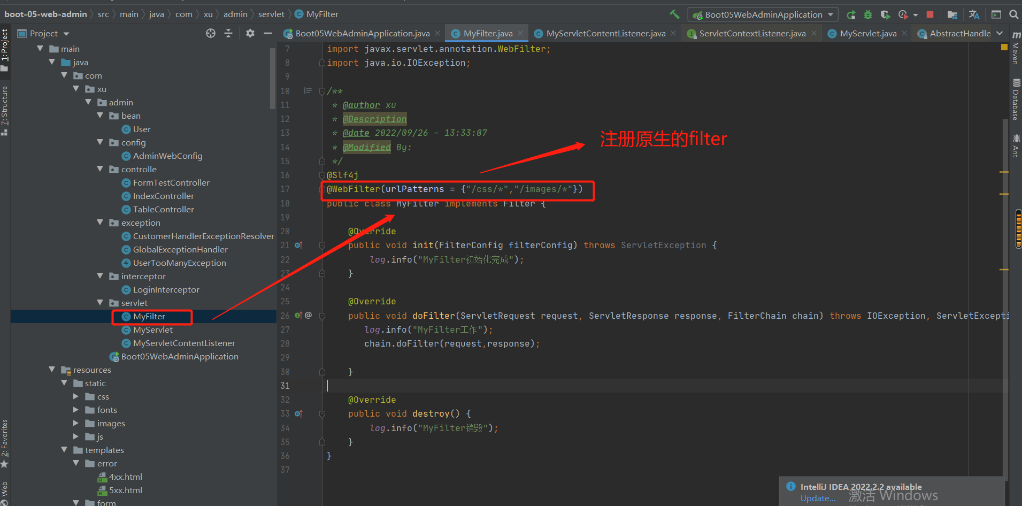Select MyServletContentListener in project tree
This screenshot has height=506, width=1022.
(x=184, y=343)
